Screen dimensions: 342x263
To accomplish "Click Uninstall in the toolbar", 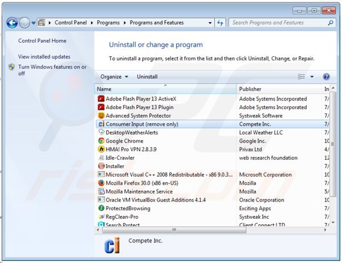I will pos(147,77).
